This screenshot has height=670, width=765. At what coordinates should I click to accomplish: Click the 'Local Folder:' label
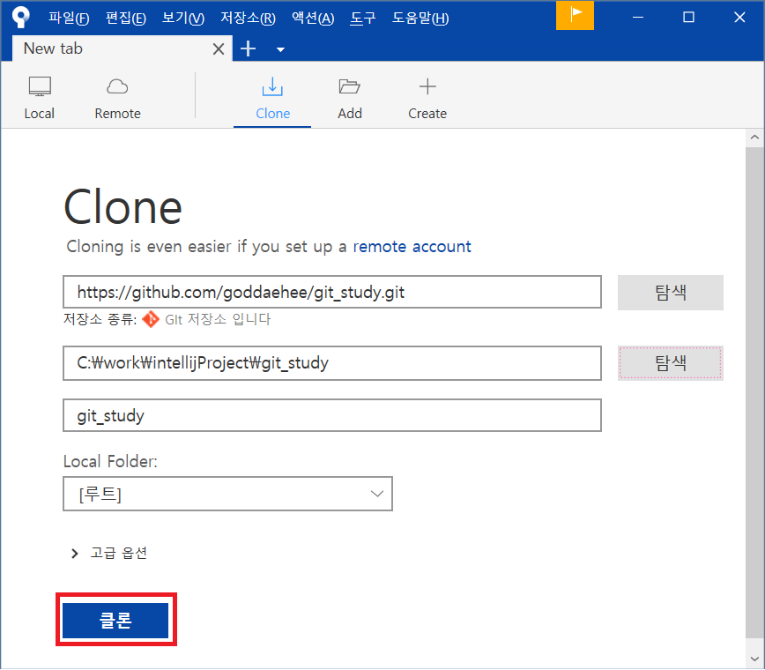pos(110,461)
